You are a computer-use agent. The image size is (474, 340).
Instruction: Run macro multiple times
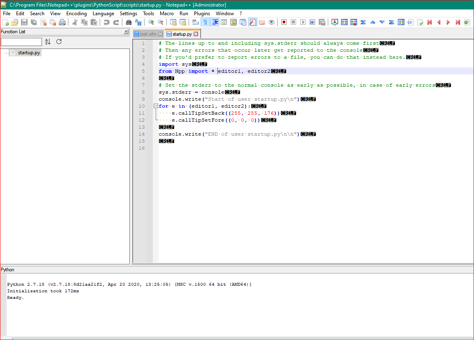tap(313, 22)
